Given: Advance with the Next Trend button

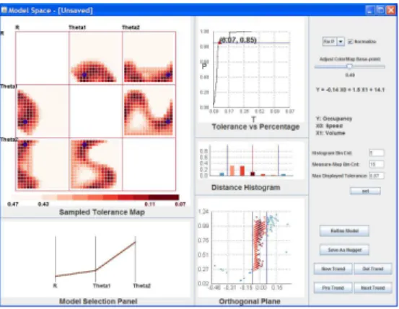Looking at the screenshot, I should pos(373,288).
